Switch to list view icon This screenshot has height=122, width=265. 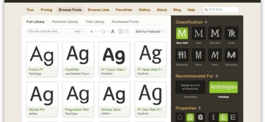click(127, 31)
